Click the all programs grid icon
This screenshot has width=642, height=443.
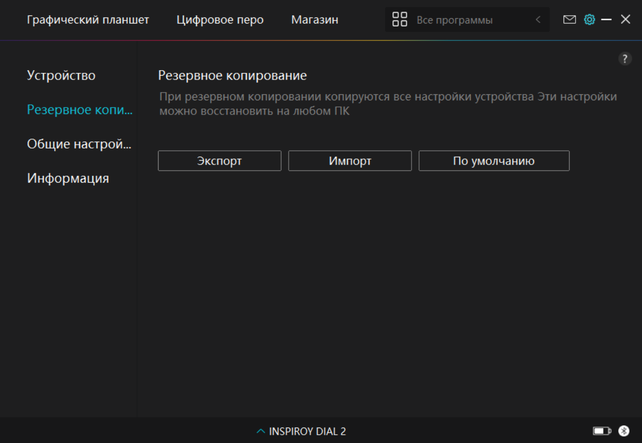tap(400, 20)
